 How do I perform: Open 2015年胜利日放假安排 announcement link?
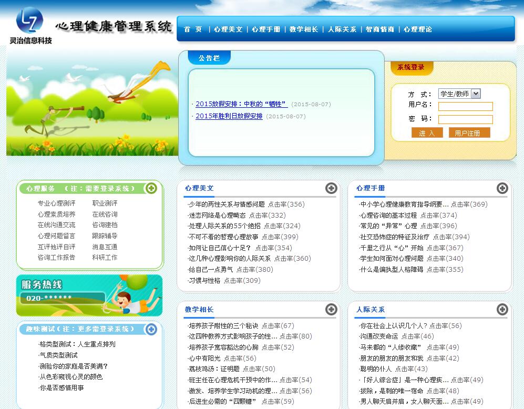click(229, 116)
